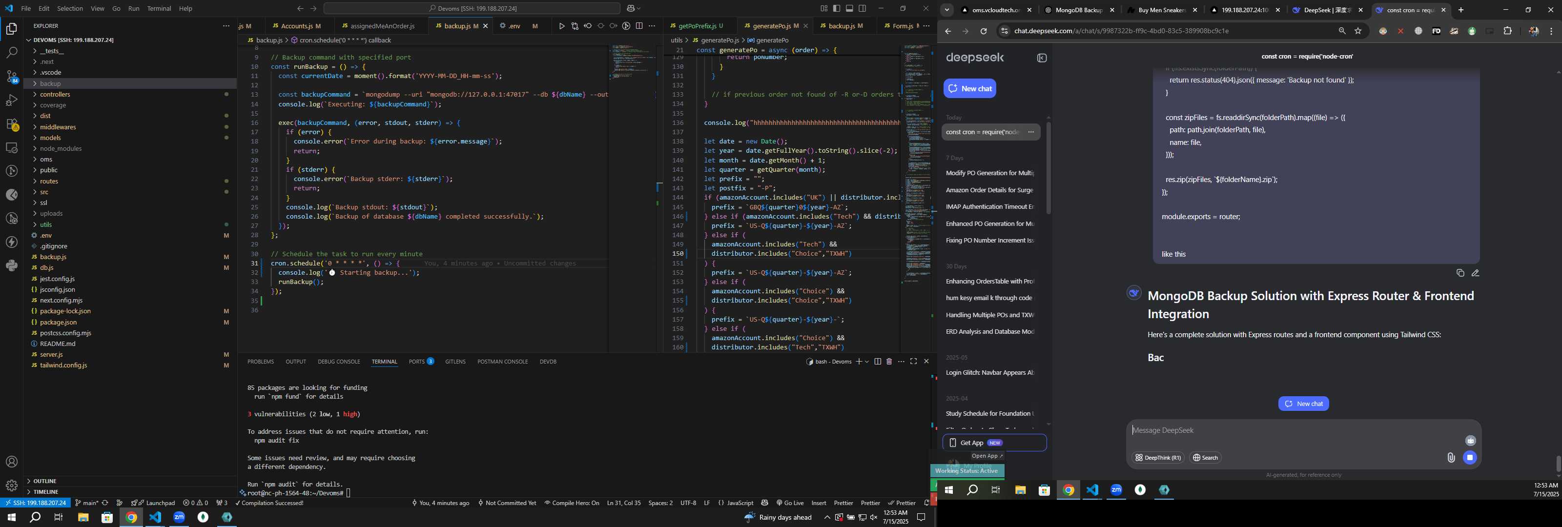Kill terminal with the trash icon

pos(889,362)
